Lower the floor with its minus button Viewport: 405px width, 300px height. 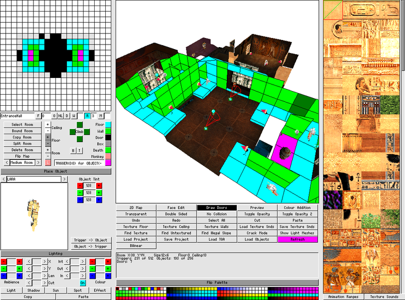pos(48,143)
